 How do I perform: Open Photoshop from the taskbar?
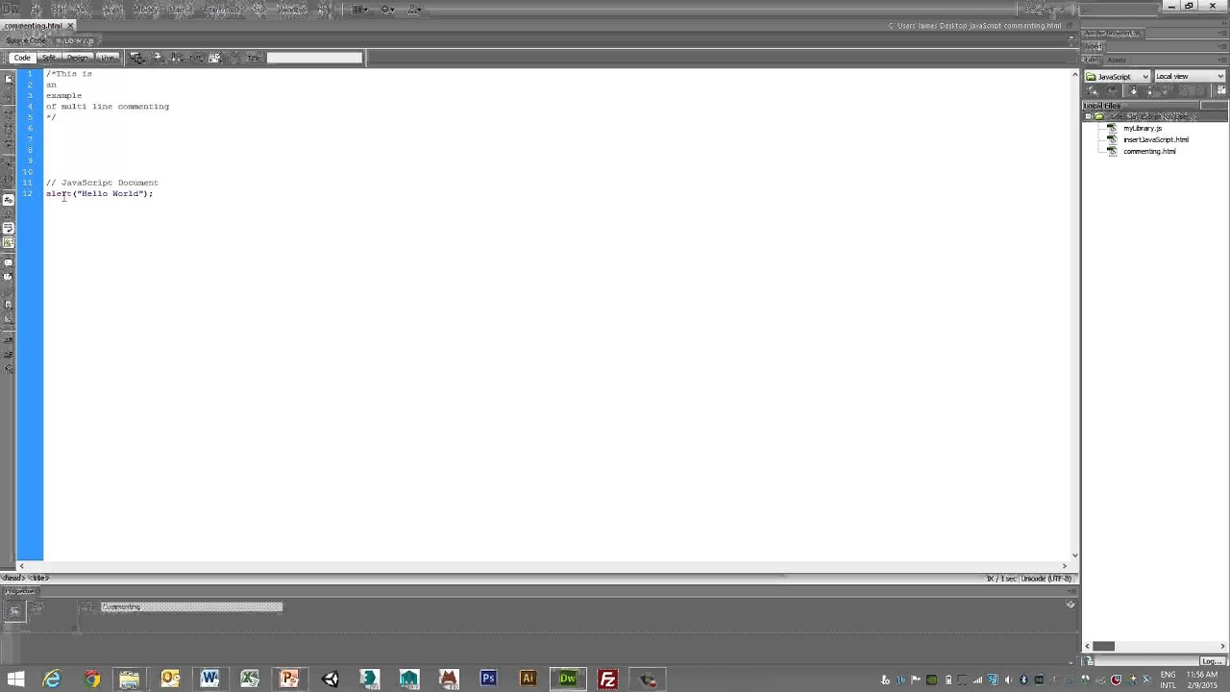[488, 680]
